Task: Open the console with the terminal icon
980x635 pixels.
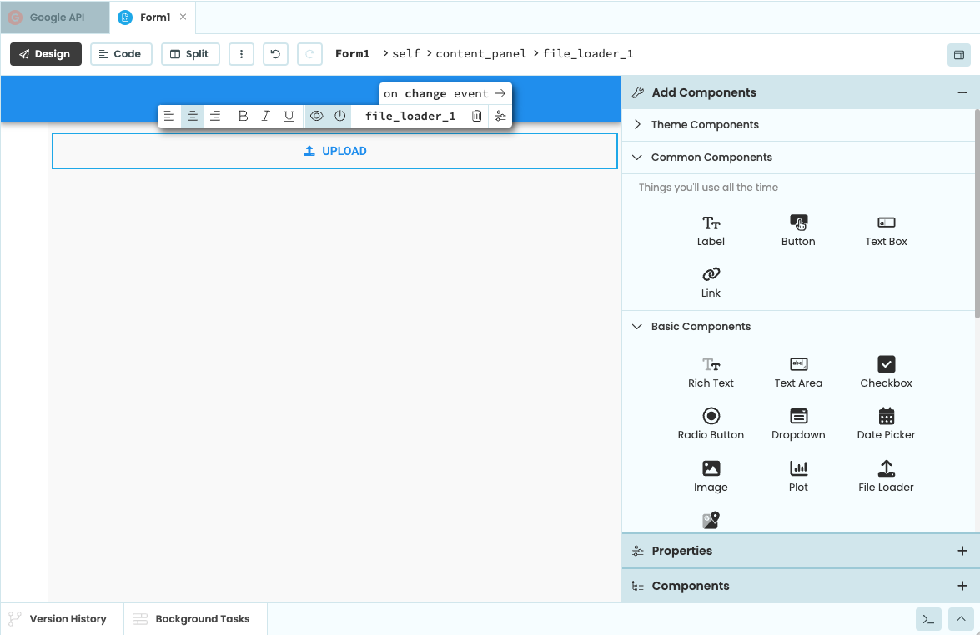Action: coord(928,619)
